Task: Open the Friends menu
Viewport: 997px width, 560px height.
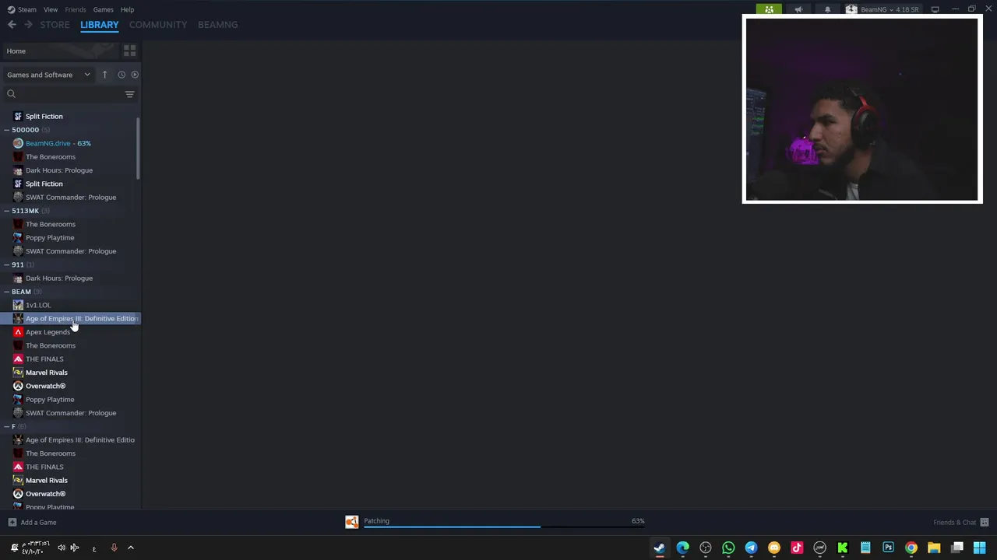Action: pyautogui.click(x=76, y=9)
